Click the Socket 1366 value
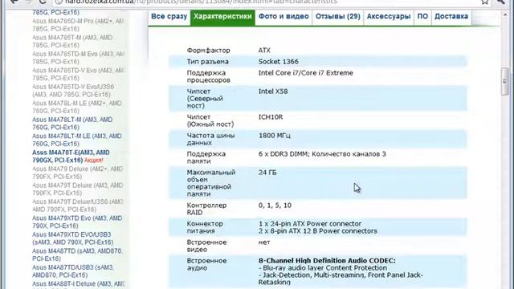This screenshot has width=514, height=289. tap(279, 62)
